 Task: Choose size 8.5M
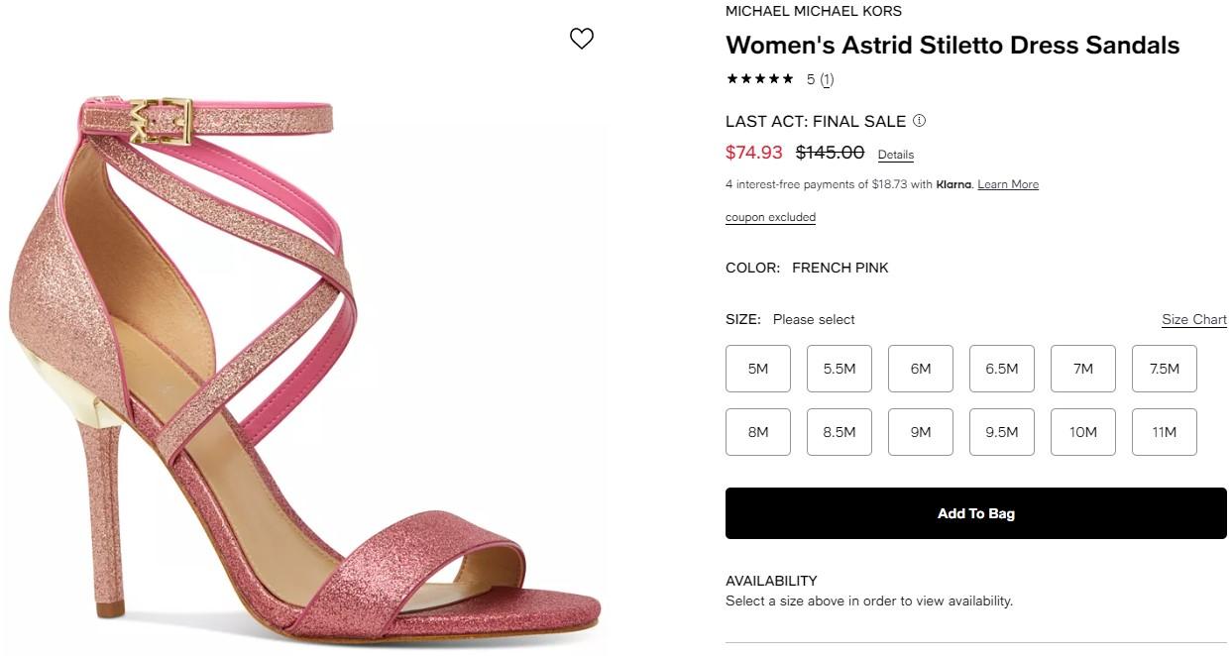(840, 432)
